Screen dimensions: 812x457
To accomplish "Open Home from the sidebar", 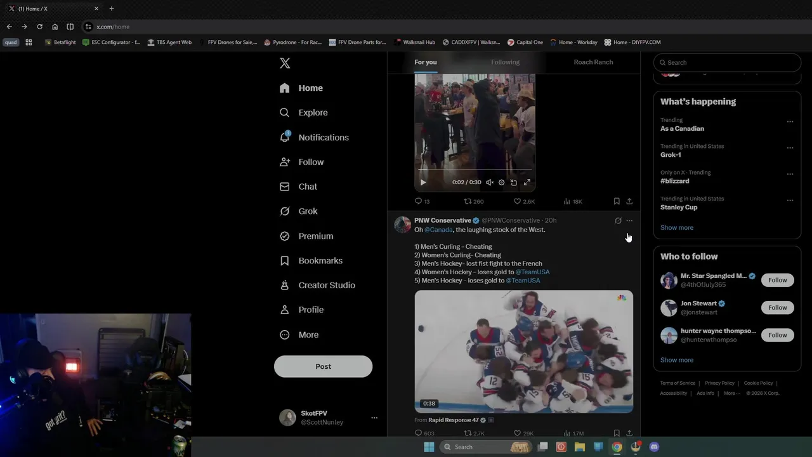I will [x=301, y=88].
